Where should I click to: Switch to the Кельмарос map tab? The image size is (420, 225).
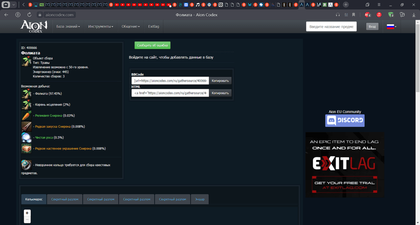(34, 199)
